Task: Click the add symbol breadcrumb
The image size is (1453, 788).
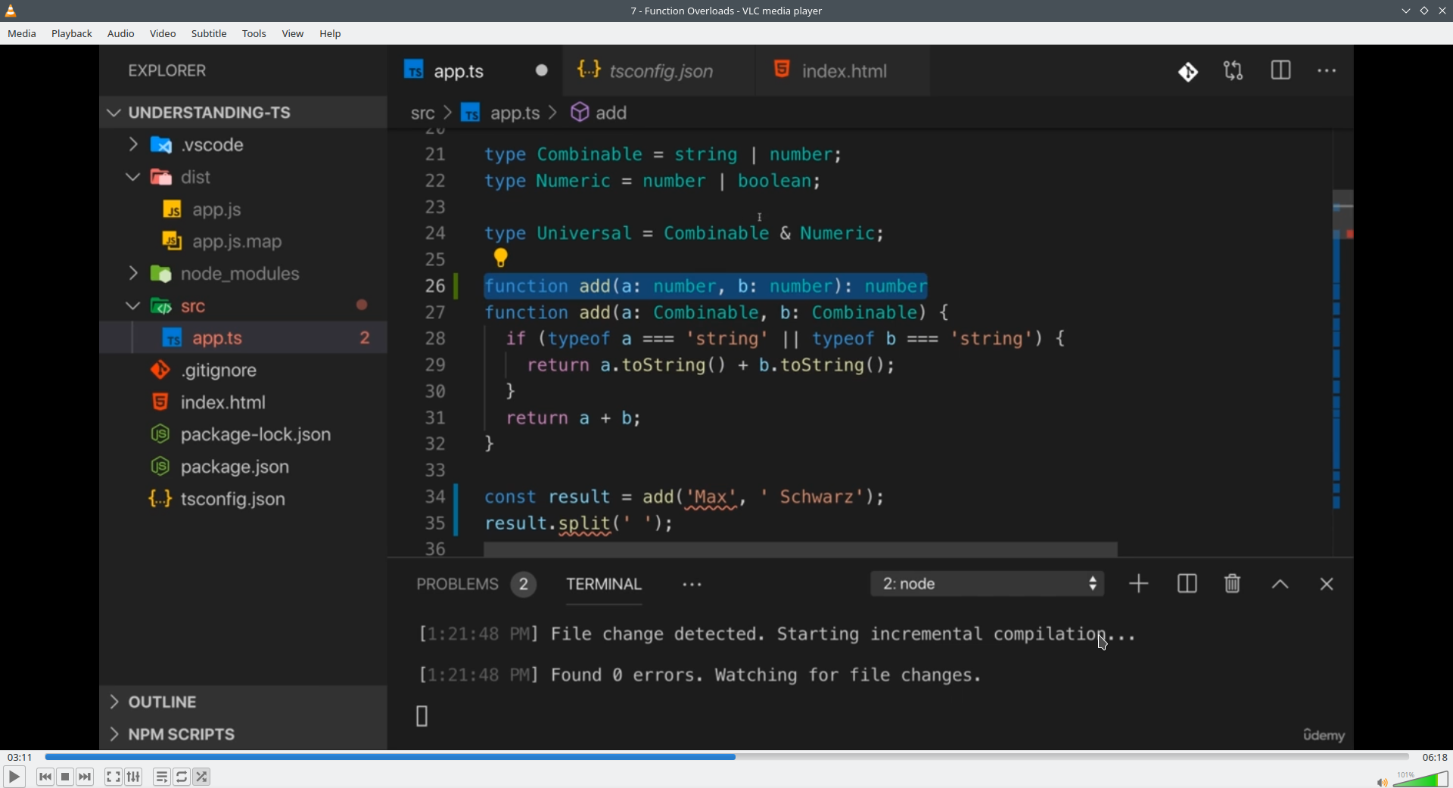Action: coord(599,113)
